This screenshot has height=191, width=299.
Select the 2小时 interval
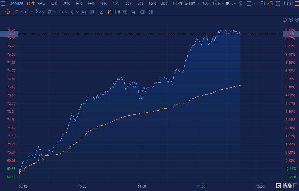[190, 3]
